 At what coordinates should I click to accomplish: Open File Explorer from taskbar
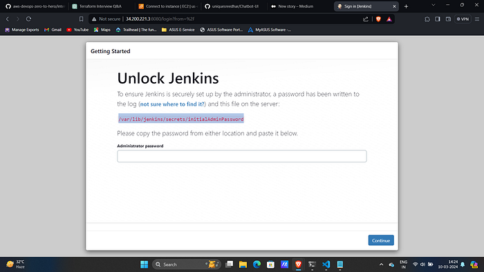[x=243, y=264]
